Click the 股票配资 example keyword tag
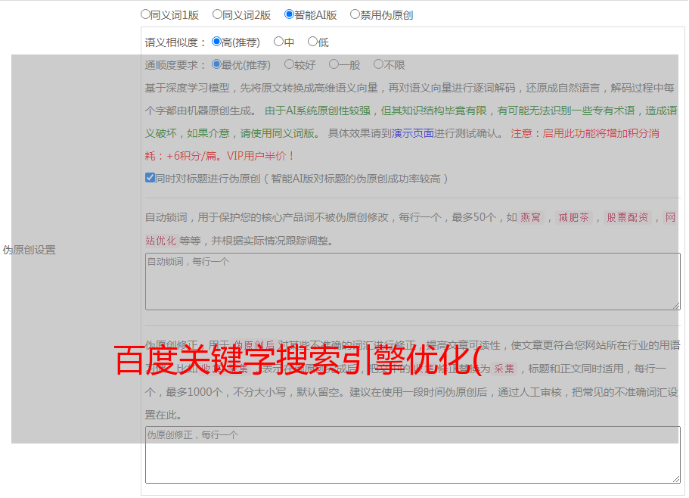689x498 pixels. pos(627,217)
